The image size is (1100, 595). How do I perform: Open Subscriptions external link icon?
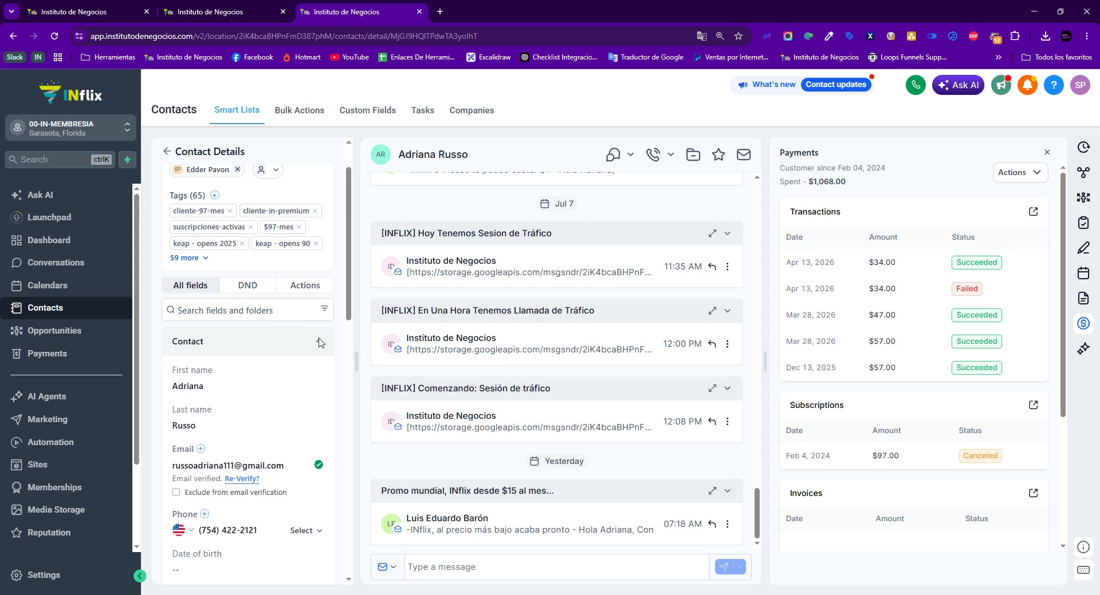coord(1034,405)
